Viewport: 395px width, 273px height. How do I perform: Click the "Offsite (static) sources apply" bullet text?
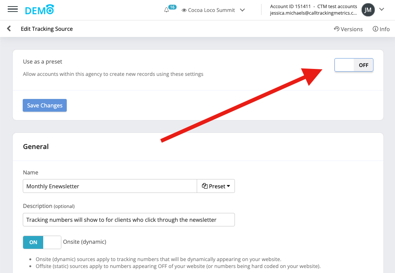178,266
